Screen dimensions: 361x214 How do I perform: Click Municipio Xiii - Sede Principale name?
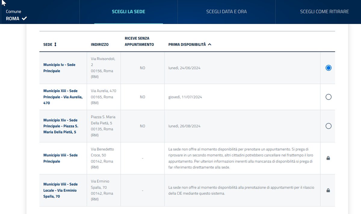click(x=63, y=97)
